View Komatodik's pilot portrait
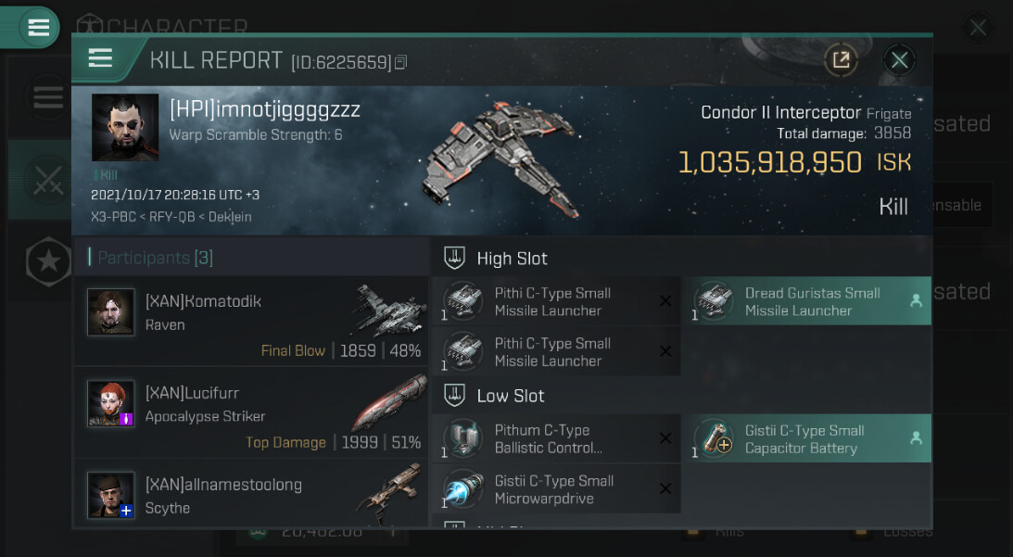 coord(111,312)
